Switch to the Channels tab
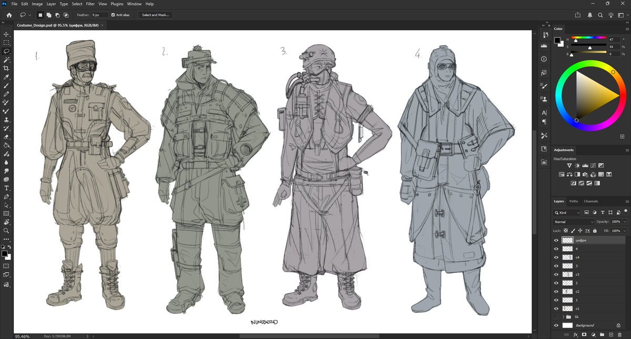Viewport: 631px width, 339px height. (591, 201)
